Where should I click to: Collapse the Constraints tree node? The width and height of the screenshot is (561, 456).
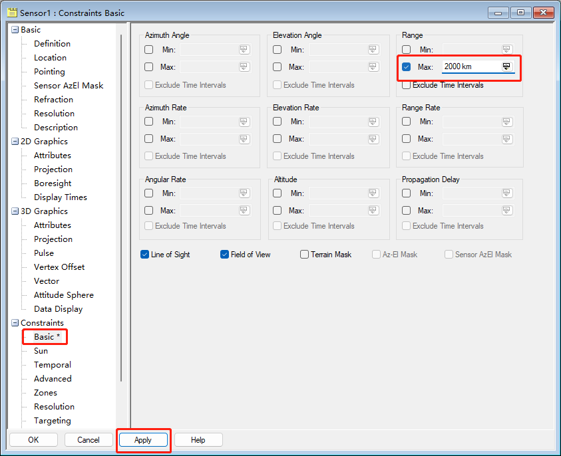15,323
